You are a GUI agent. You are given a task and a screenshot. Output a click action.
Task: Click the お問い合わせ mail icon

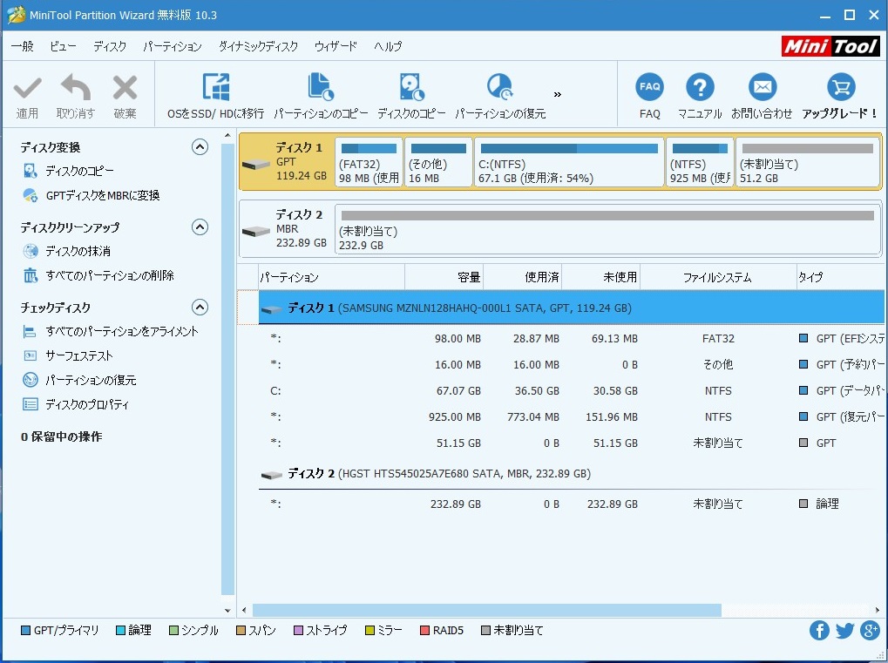click(762, 87)
